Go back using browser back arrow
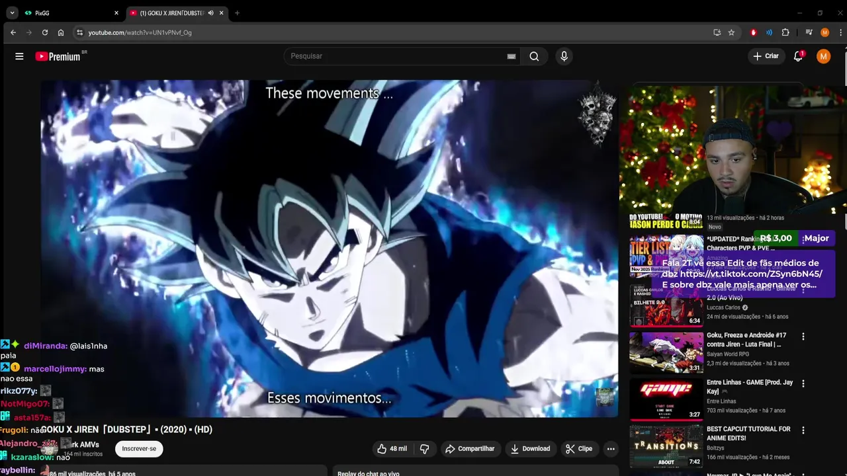Screen dimensions: 847x476 [x=13, y=32]
